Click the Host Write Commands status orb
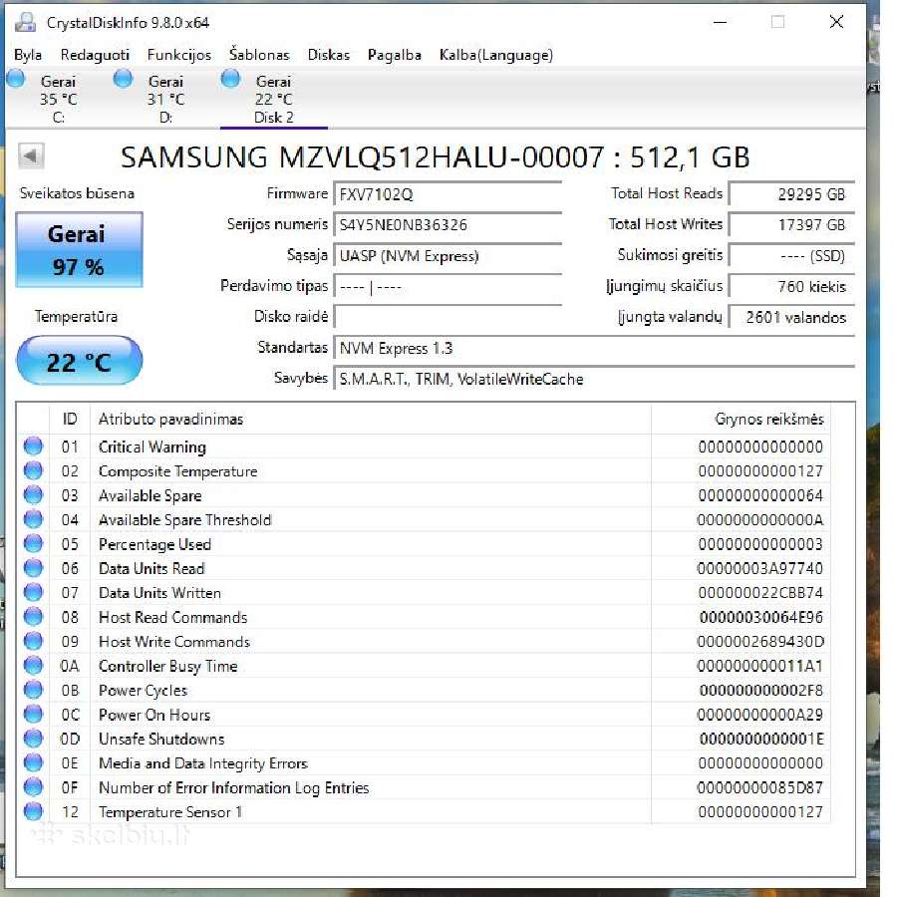This screenshot has height=897, width=897. [33, 641]
